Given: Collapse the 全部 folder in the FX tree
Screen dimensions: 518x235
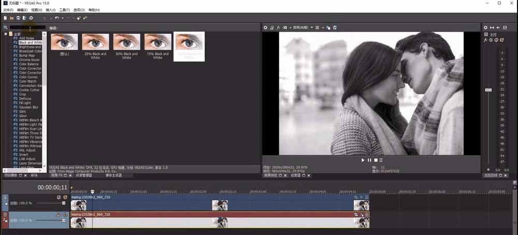Looking at the screenshot, I should point(6,34).
